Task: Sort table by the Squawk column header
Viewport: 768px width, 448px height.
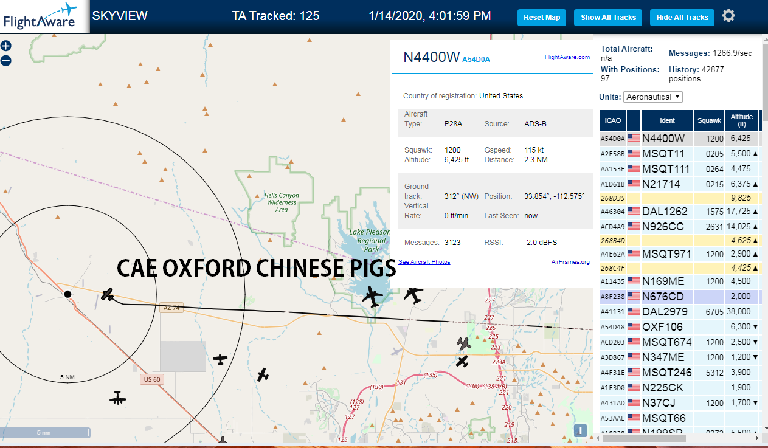Action: [709, 120]
